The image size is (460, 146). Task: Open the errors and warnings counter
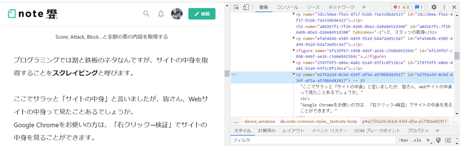(401, 7)
